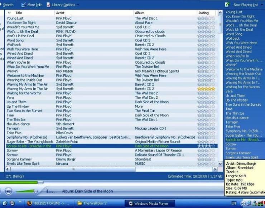Click Sorgens Kammer in Now Playing list
The image size is (265, 208).
pyautogui.click(x=238, y=153)
